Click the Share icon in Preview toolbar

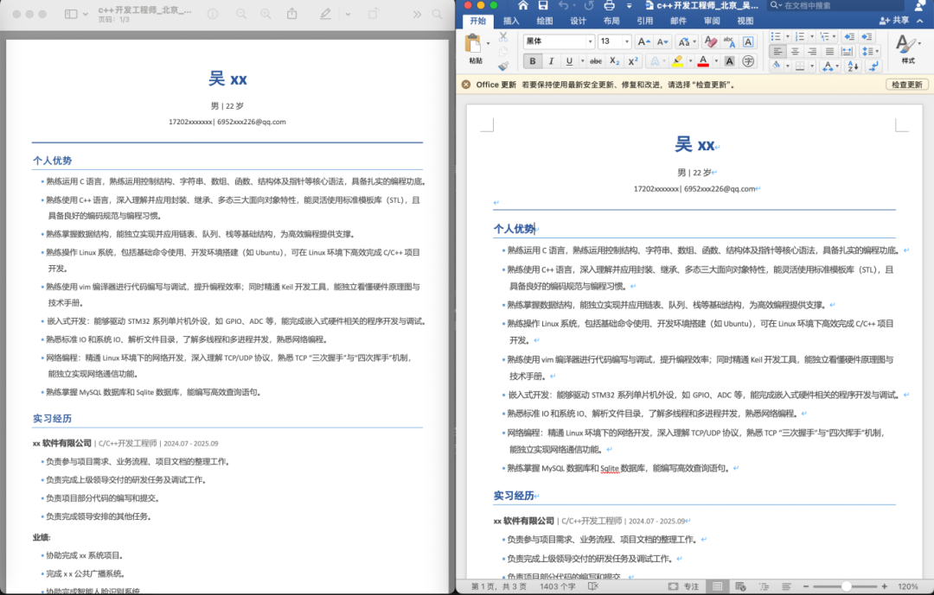tap(292, 14)
